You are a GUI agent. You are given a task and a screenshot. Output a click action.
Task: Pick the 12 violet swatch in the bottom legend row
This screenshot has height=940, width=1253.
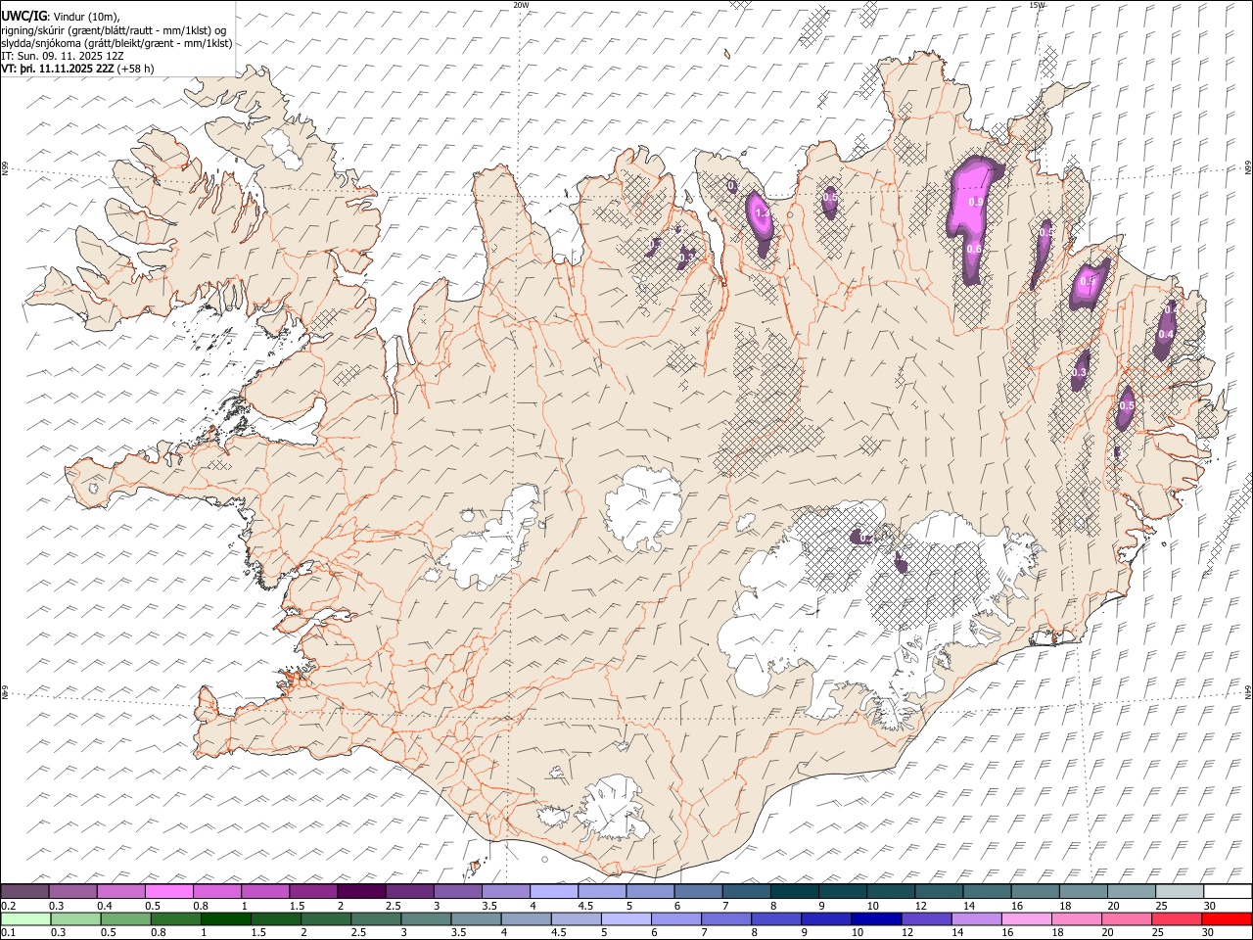coord(925,918)
